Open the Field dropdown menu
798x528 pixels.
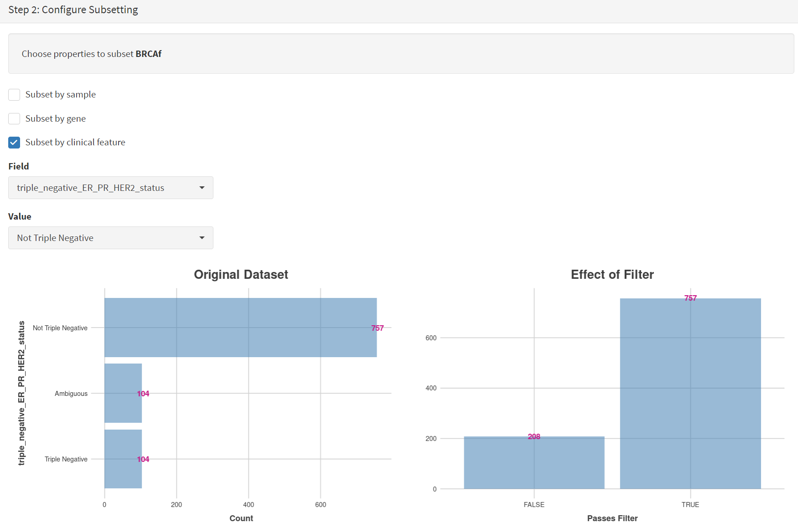[x=111, y=188]
